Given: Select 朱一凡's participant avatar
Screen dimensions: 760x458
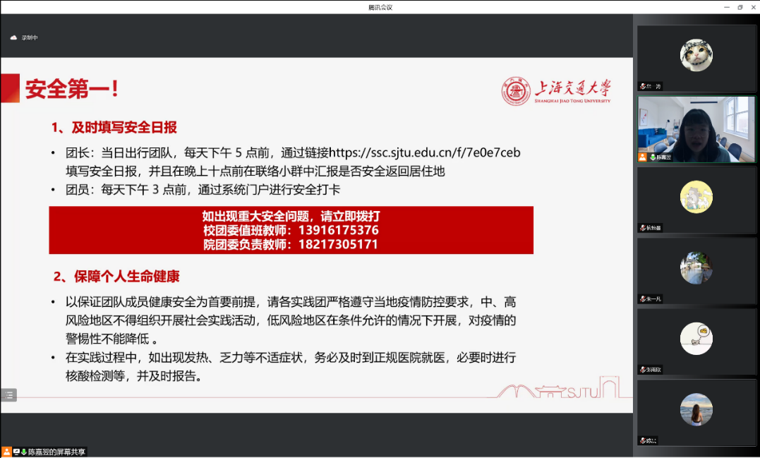Looking at the screenshot, I should [x=696, y=267].
